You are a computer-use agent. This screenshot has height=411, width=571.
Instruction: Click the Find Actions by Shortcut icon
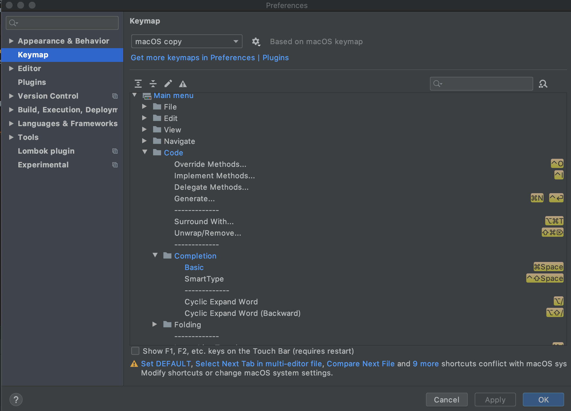[543, 84]
